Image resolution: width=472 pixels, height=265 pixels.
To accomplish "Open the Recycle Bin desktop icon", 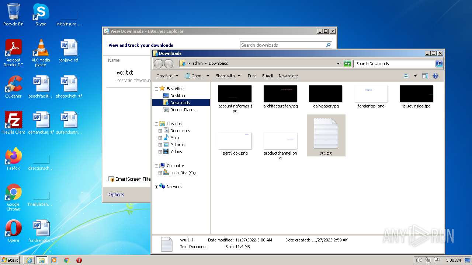I will [x=13, y=15].
